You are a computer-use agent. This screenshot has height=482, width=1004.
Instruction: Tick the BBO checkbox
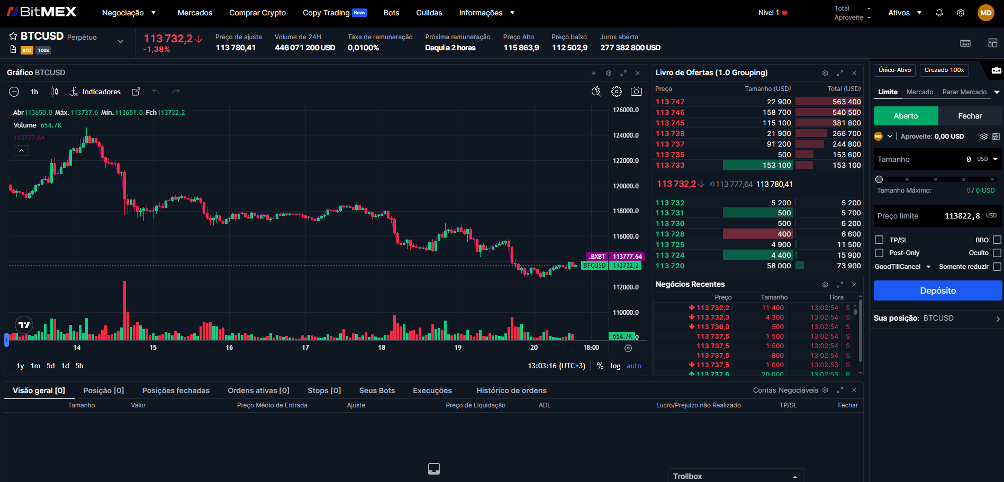[997, 240]
